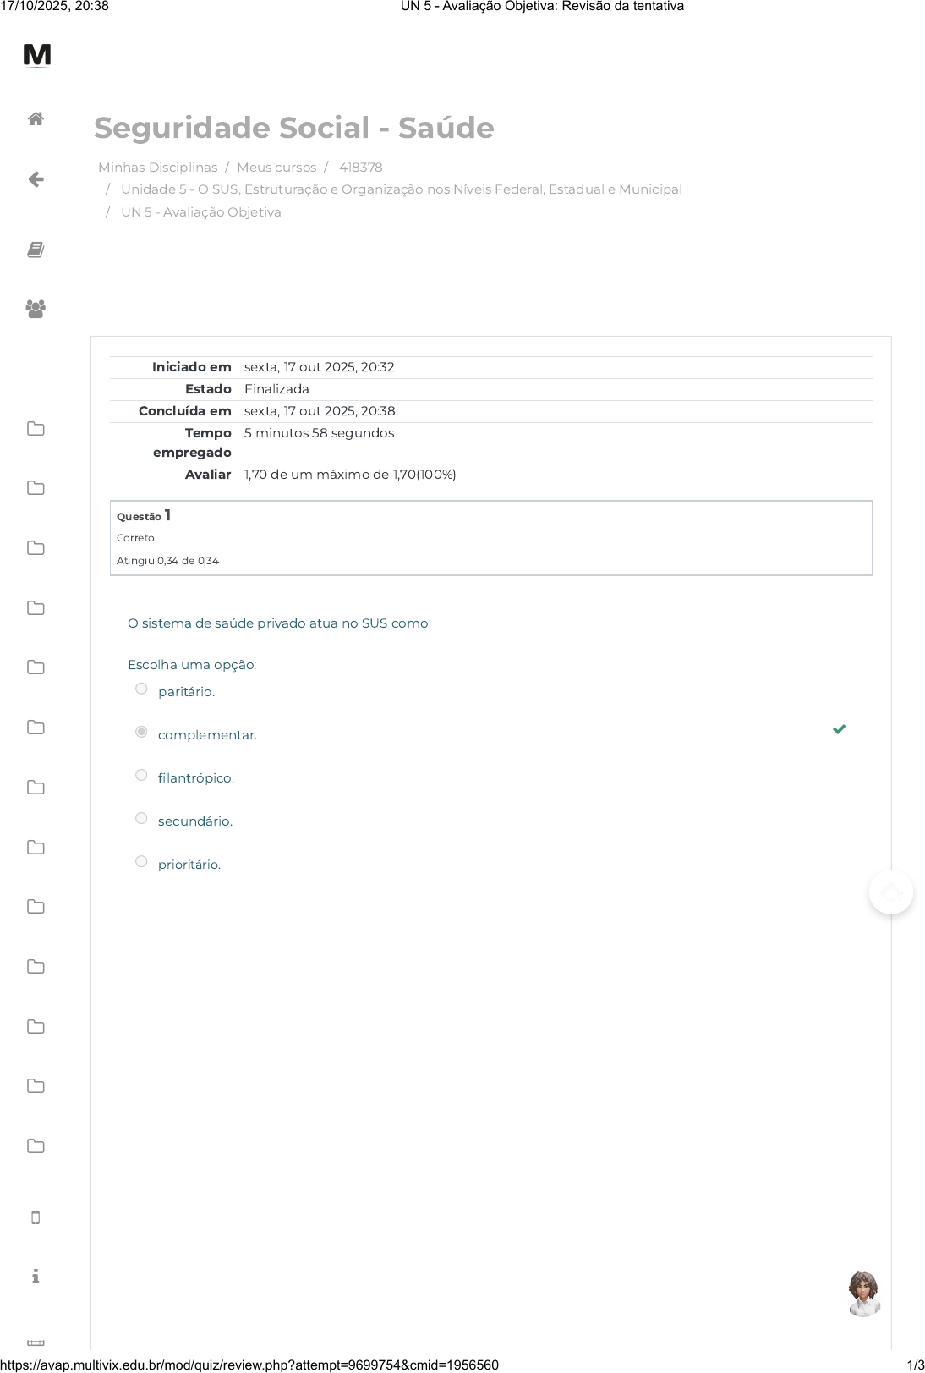Open the info icon in sidebar

36,1277
